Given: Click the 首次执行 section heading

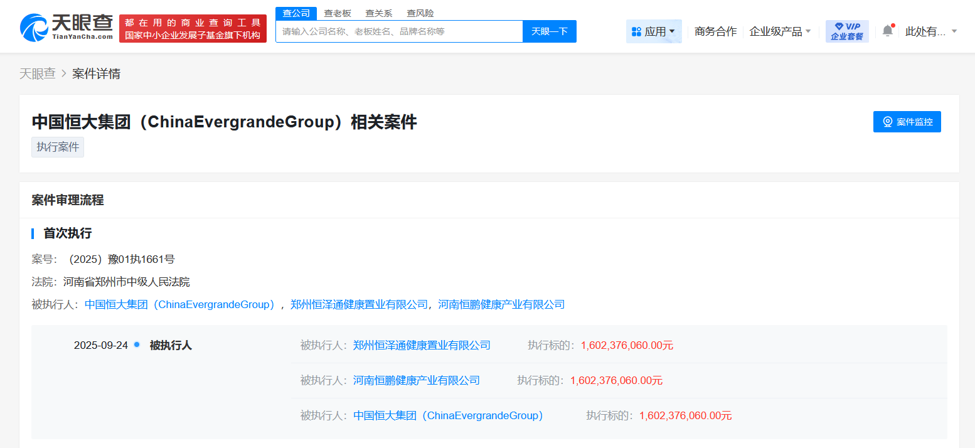Looking at the screenshot, I should pos(67,233).
